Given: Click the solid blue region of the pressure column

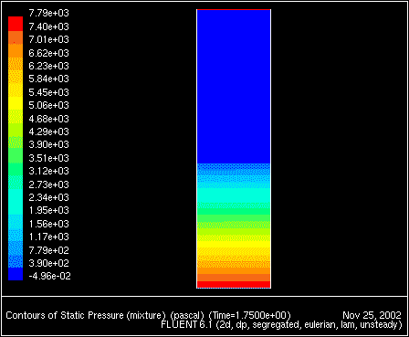Looking at the screenshot, I should 234,87.
